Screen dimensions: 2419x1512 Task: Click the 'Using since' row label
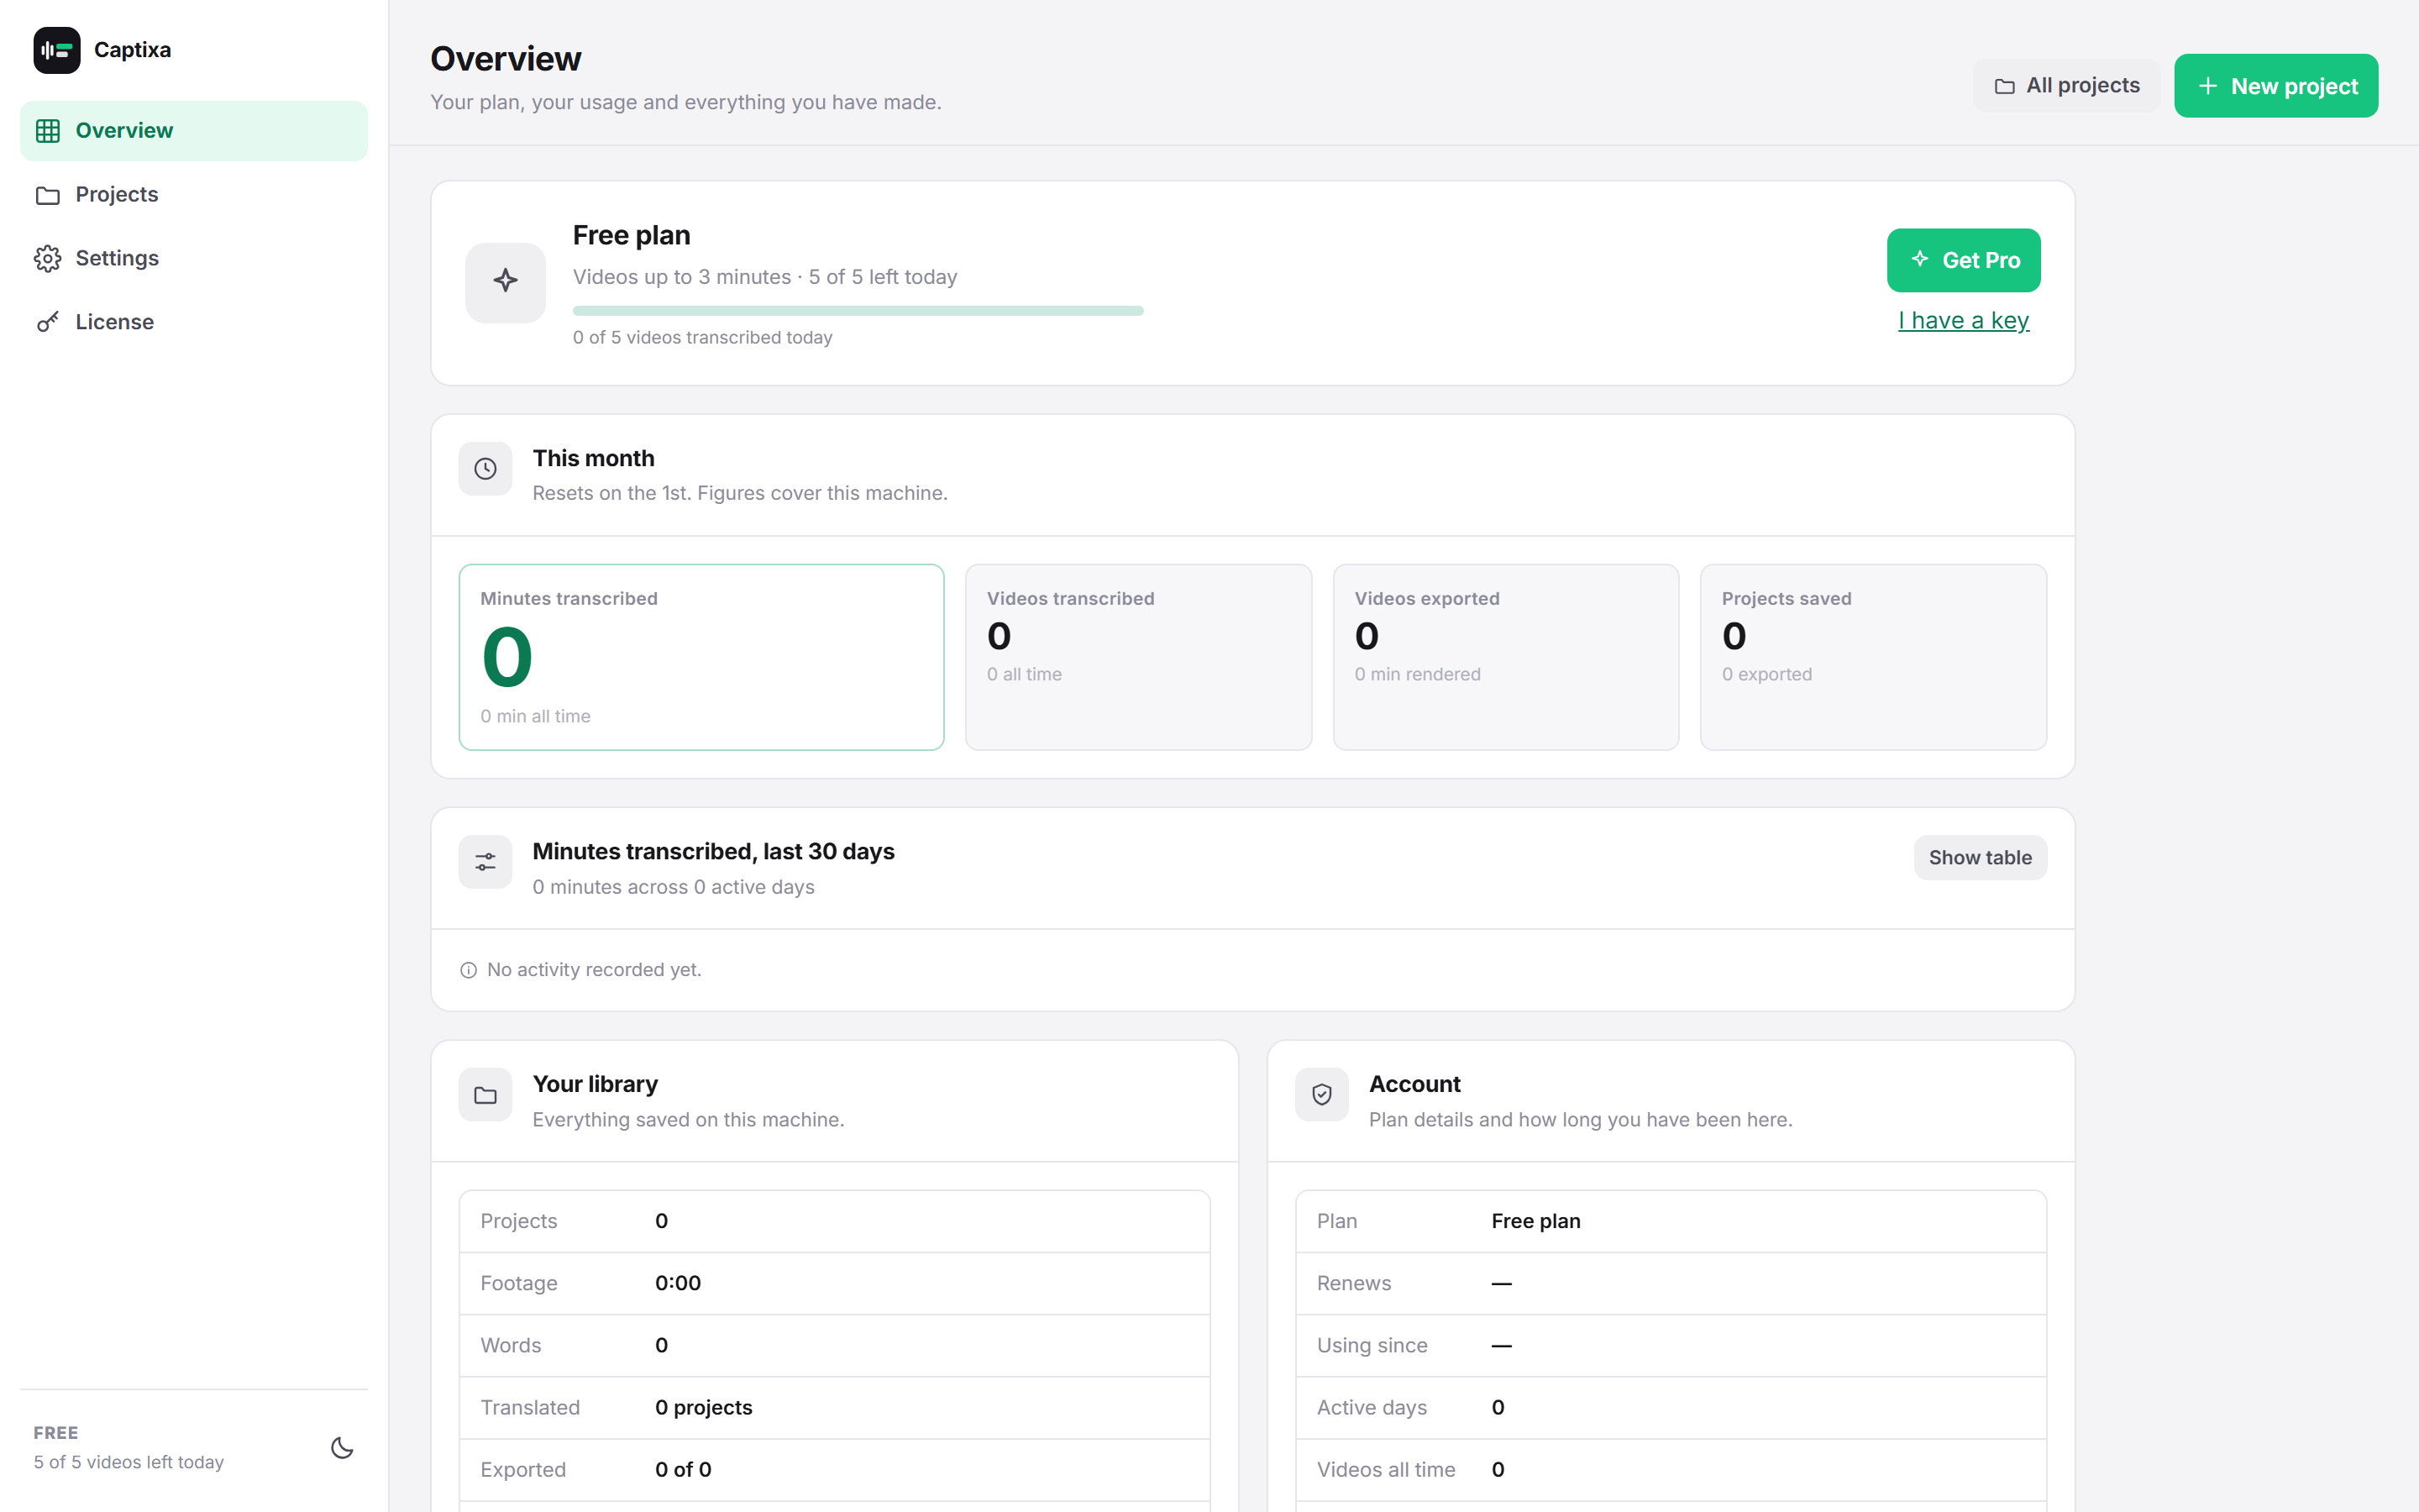(1372, 1345)
